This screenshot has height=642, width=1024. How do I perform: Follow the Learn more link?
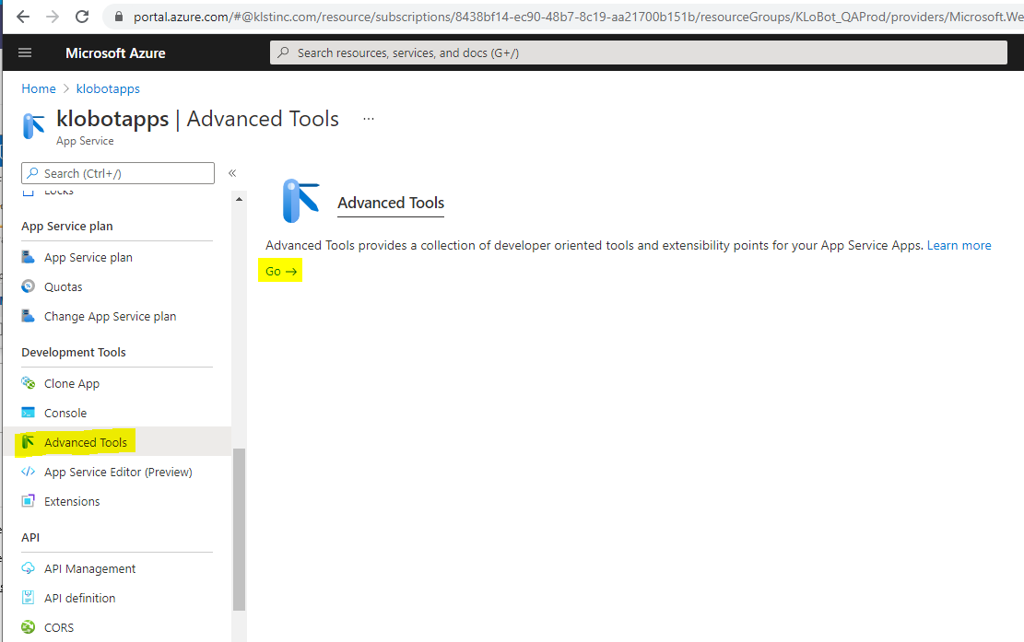[x=959, y=245]
